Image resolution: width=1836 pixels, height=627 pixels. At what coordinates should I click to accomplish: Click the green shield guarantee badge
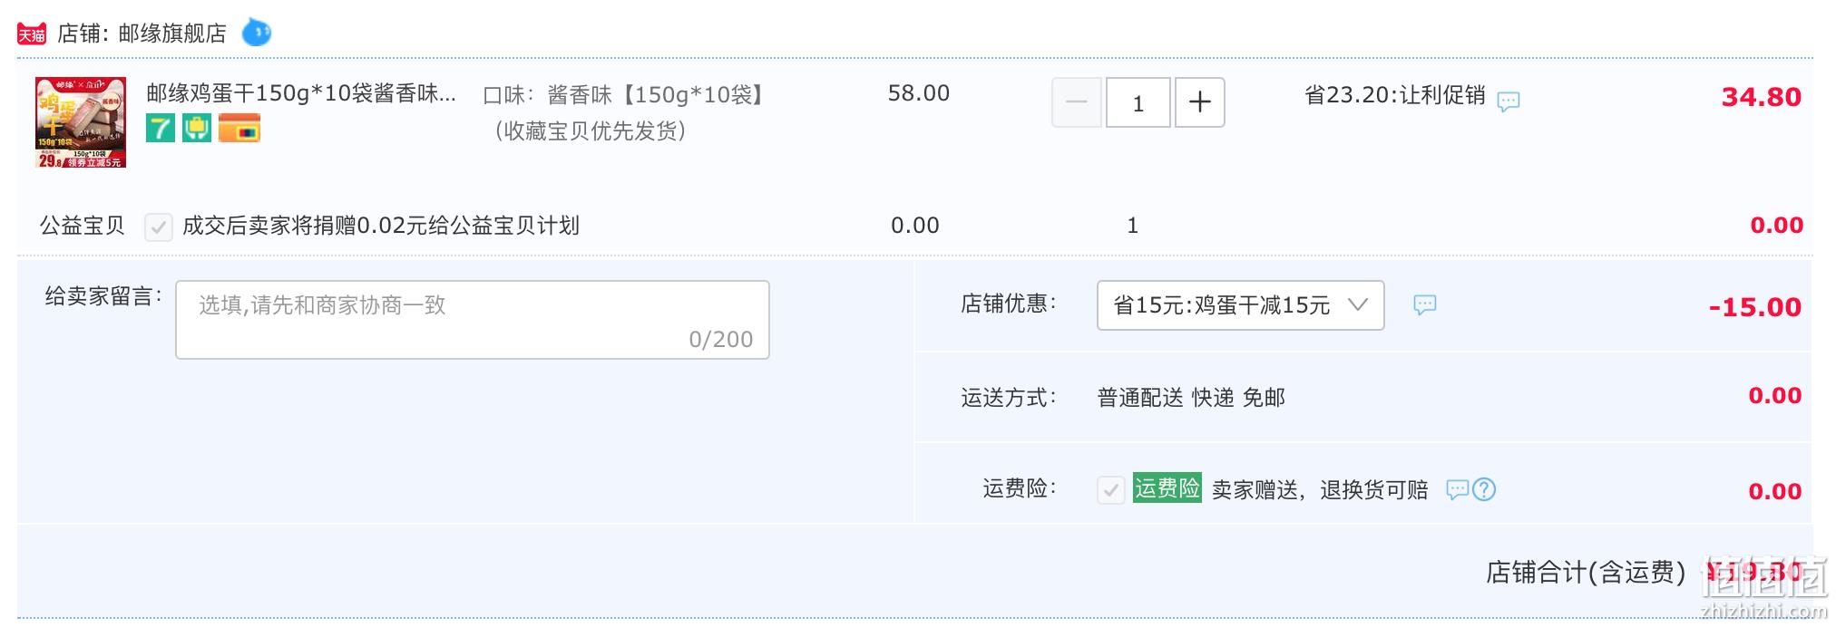[197, 128]
